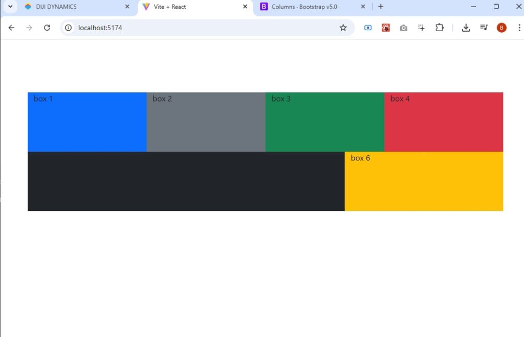Bookmark the page with the star icon
Screen dimensions: 524x337
[343, 28]
